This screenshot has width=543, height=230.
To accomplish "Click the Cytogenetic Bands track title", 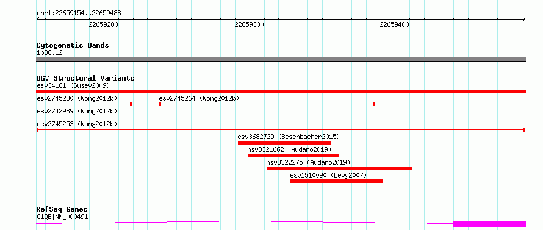I will click(x=73, y=45).
